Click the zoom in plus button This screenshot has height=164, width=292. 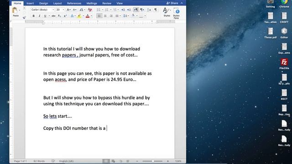tap(168, 161)
